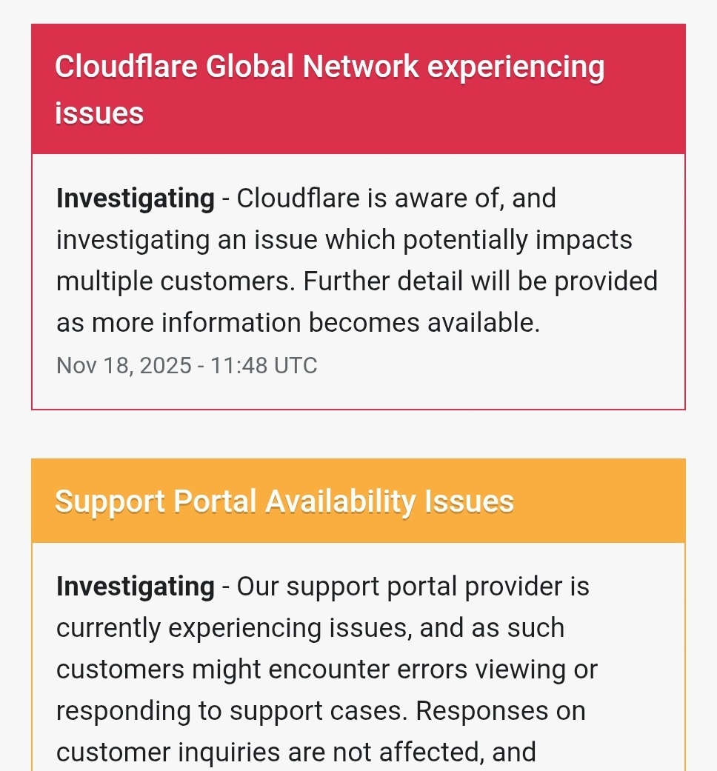Click the "11:48 UTC" time text
717x771 pixels.
[264, 366]
